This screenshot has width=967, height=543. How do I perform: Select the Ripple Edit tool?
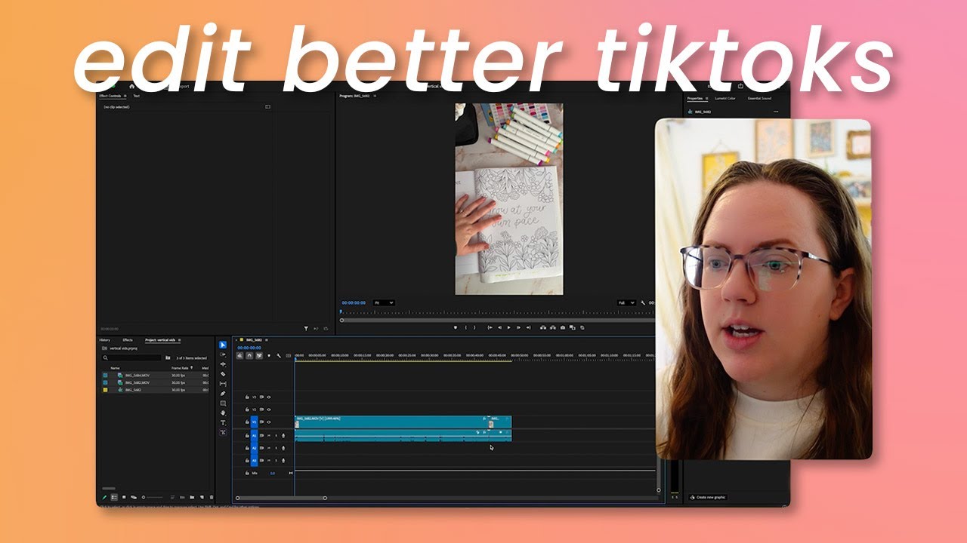point(223,364)
